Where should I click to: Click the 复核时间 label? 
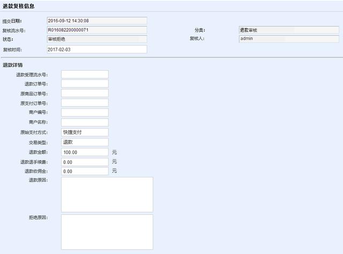point(12,50)
